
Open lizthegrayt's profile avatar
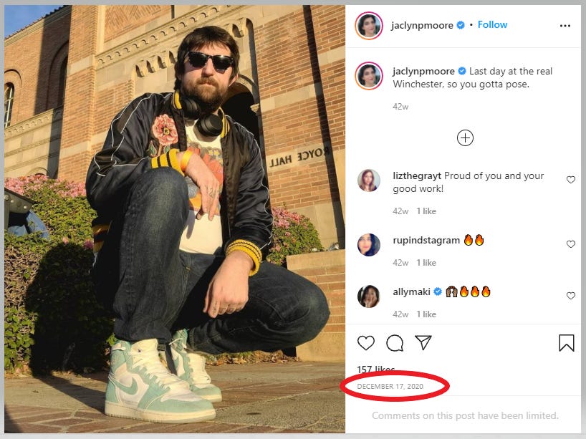tap(369, 180)
